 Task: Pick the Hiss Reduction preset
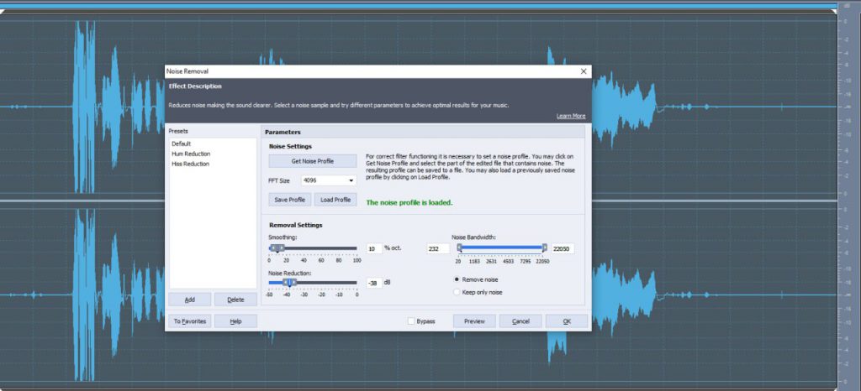point(191,164)
